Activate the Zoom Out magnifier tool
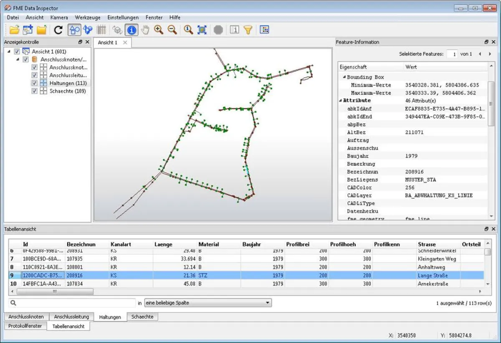 point(172,30)
